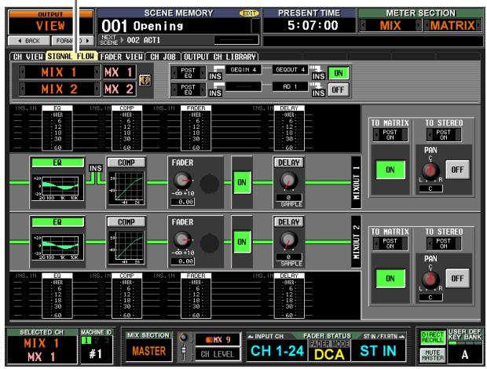Screen dimensions: 487x369
Task: Turn on the MIX 1 EQ button
Action: (x=57, y=163)
